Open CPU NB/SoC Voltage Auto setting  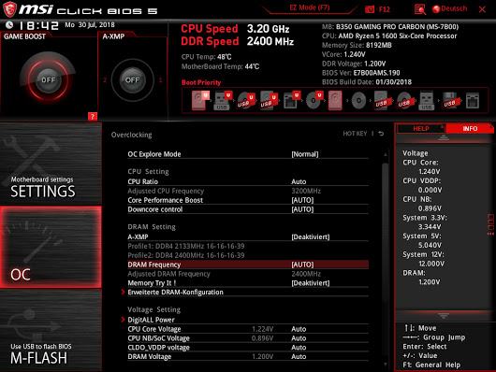[248, 338]
